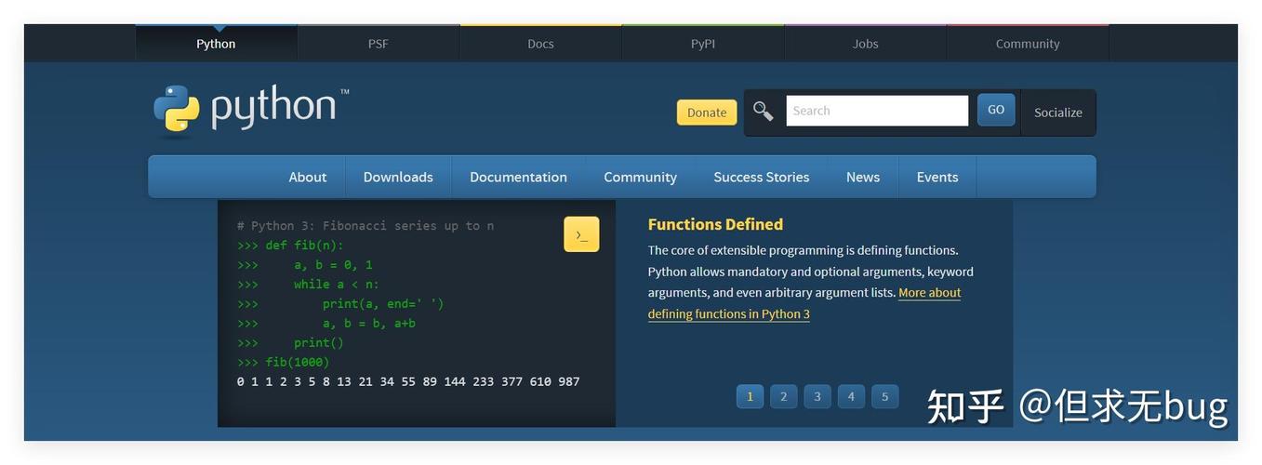Open the About menu
1262x465 pixels.
point(308,177)
